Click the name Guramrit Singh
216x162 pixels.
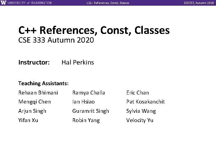91,111
